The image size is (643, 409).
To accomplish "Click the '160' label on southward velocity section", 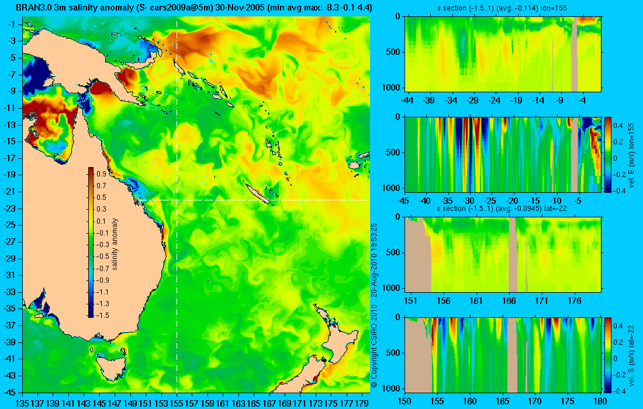I will 470,401.
